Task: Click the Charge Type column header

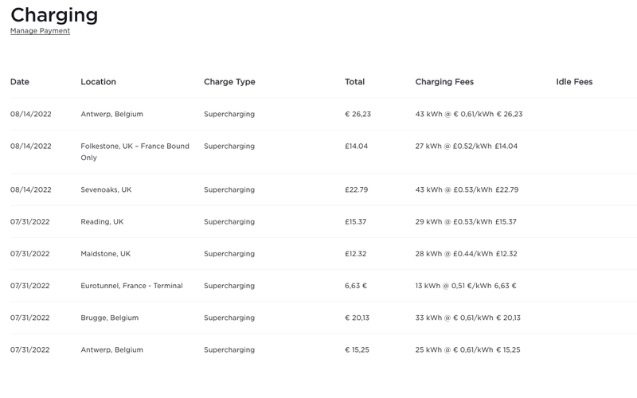Action: tap(229, 82)
